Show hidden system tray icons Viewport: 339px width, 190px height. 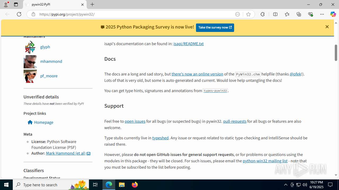coord(286,185)
